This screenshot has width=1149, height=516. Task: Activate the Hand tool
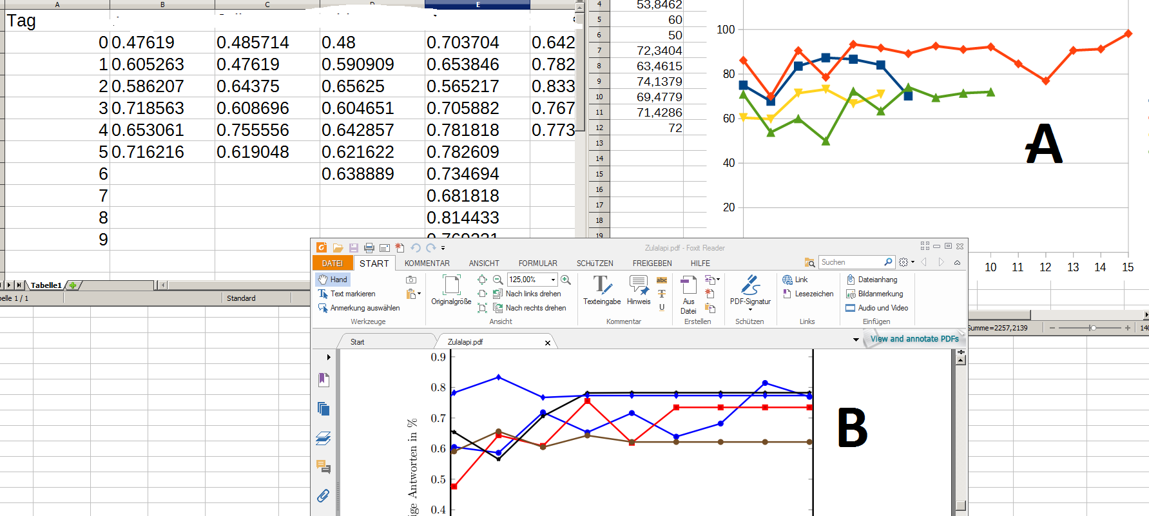click(x=333, y=280)
